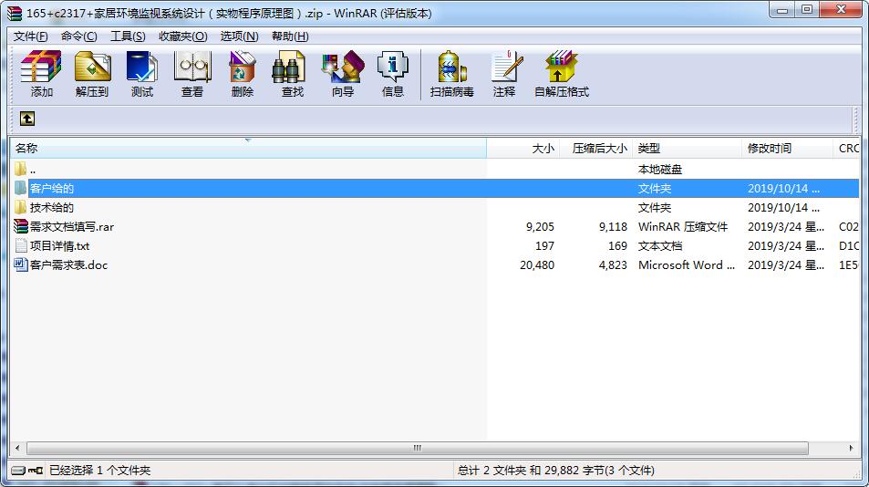Click size value 20,480

537,264
